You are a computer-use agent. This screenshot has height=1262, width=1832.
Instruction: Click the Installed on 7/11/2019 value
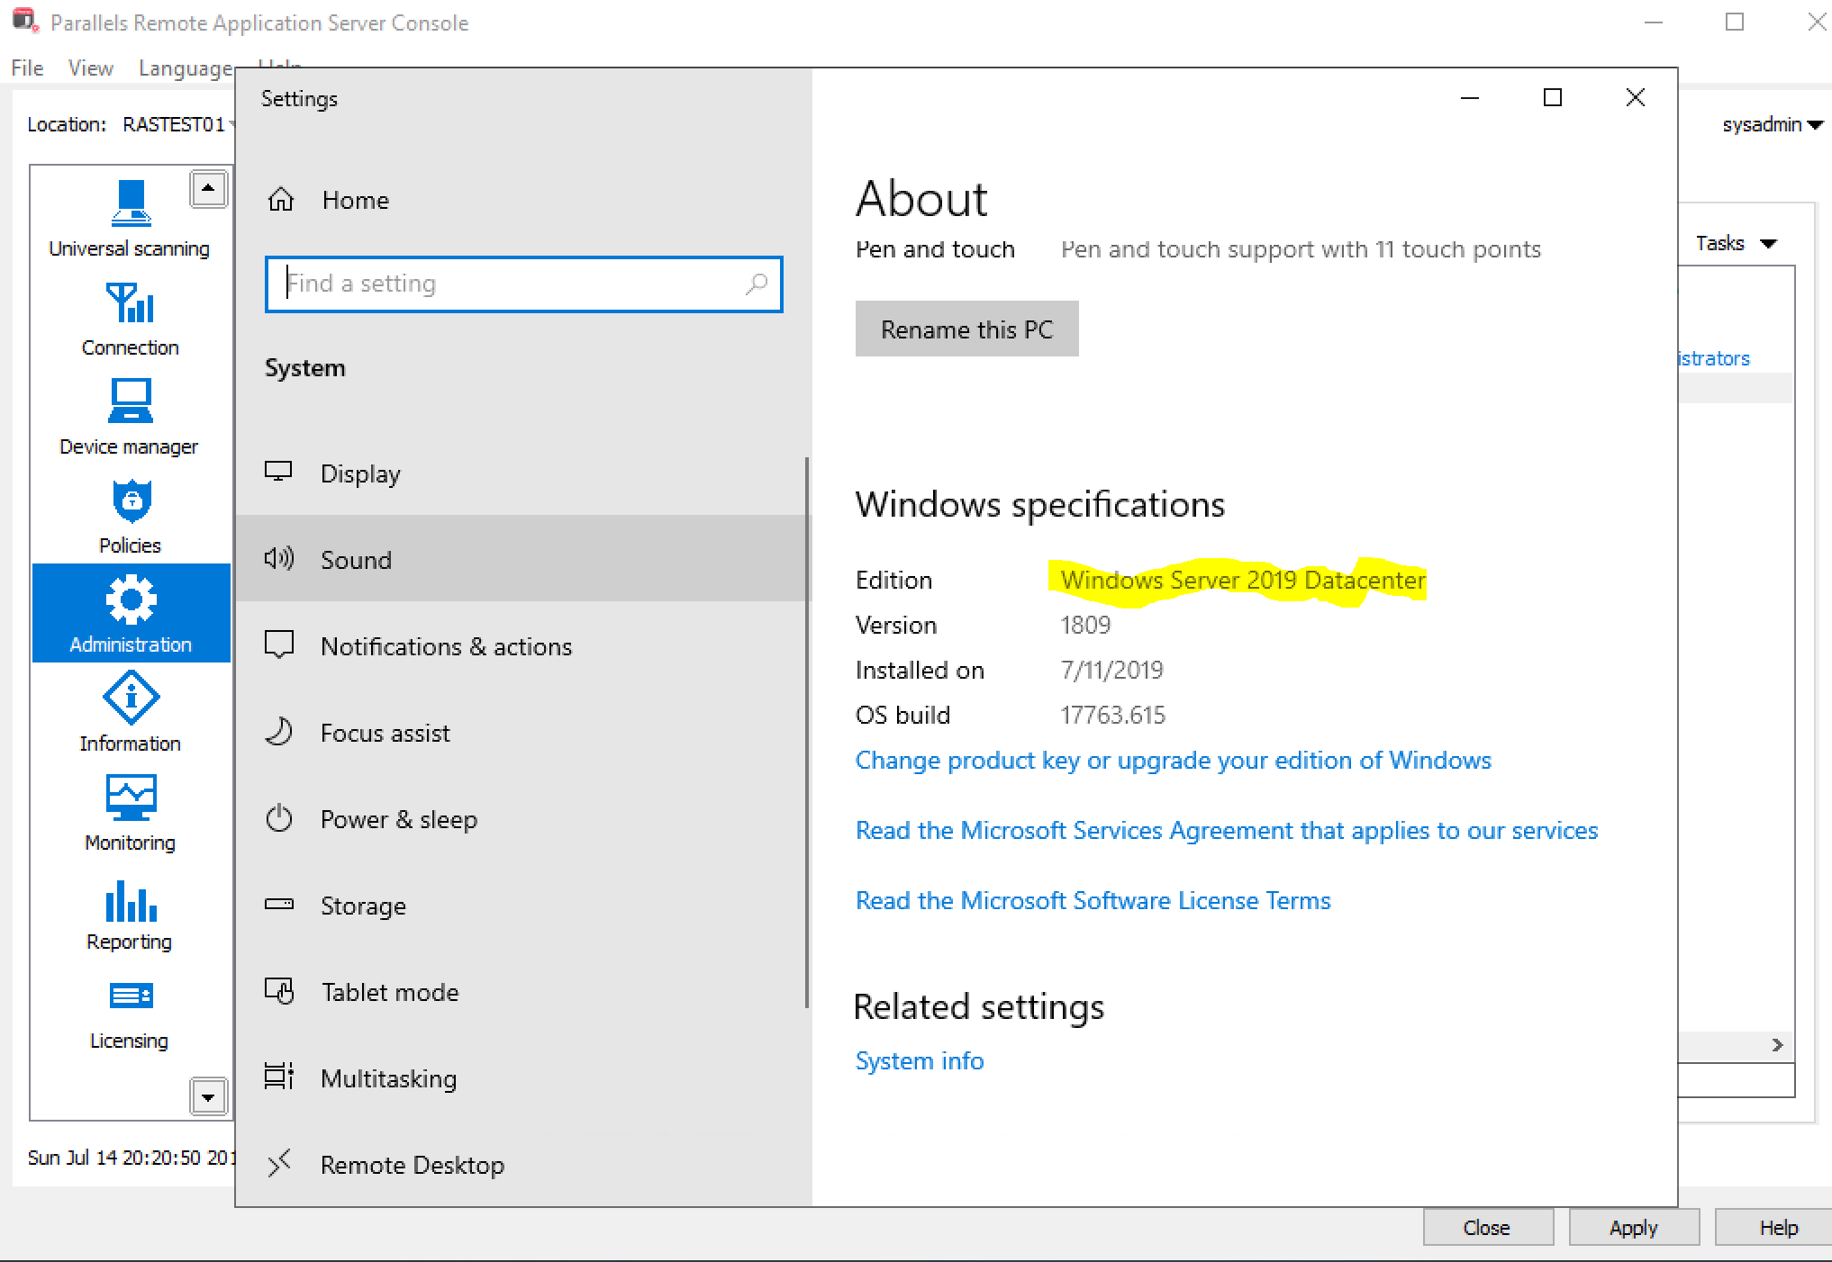point(1111,671)
